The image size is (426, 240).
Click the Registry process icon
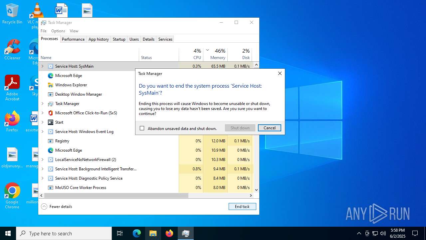(51, 141)
